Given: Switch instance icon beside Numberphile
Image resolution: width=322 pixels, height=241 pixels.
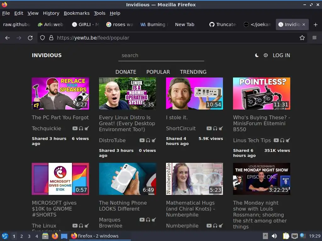Looking at the screenshot, I should [221, 226].
